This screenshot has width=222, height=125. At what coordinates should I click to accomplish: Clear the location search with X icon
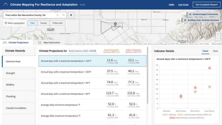[x=57, y=15]
